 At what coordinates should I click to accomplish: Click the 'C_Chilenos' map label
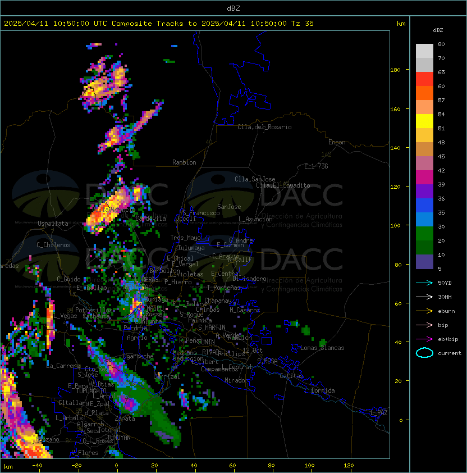coord(53,245)
